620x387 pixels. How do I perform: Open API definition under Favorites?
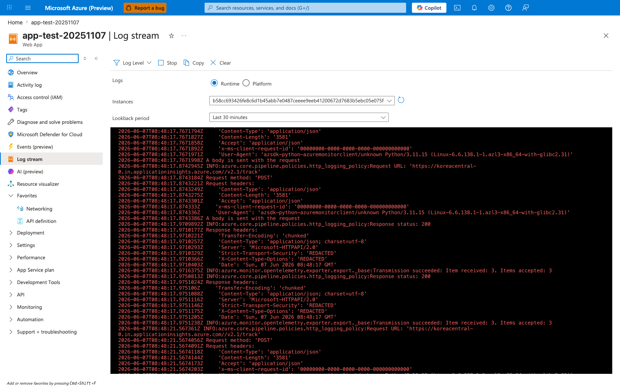[41, 221]
